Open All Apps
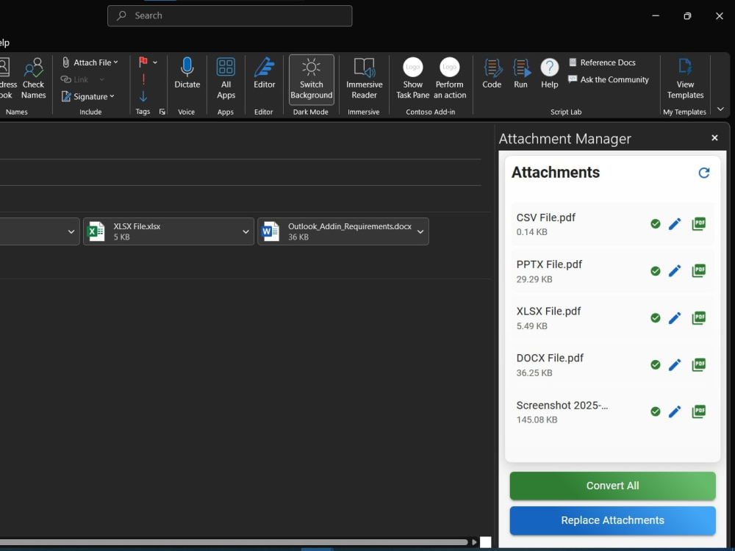Viewport: 735px width, 551px height. (x=226, y=79)
